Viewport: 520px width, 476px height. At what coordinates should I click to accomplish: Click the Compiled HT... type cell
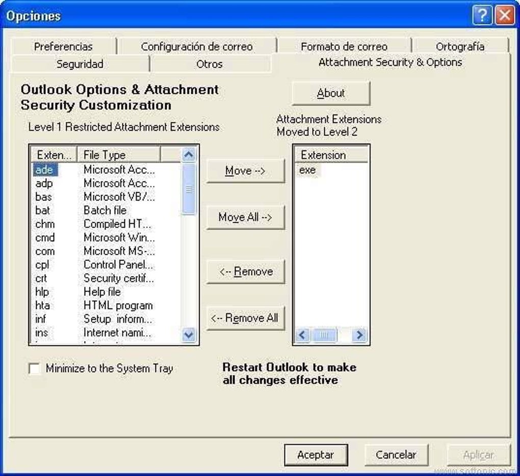coord(117,224)
